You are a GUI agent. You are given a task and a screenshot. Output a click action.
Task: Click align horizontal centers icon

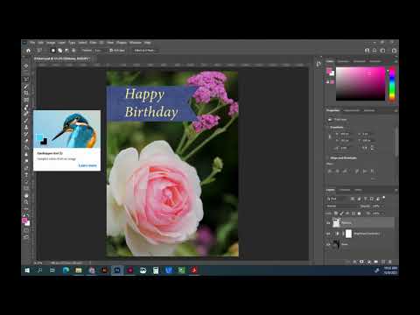pyautogui.click(x=338, y=171)
